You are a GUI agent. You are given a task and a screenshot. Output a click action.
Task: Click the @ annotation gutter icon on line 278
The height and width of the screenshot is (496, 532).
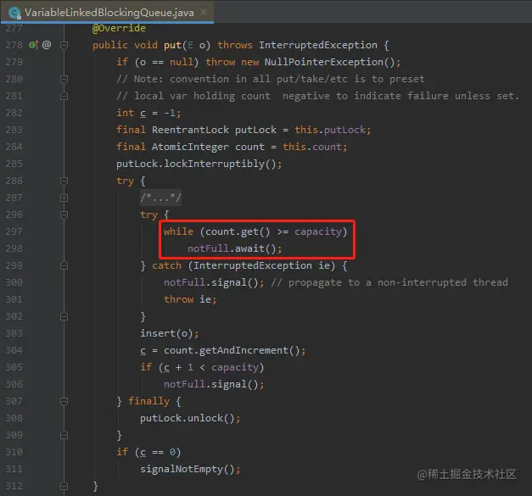coord(47,45)
